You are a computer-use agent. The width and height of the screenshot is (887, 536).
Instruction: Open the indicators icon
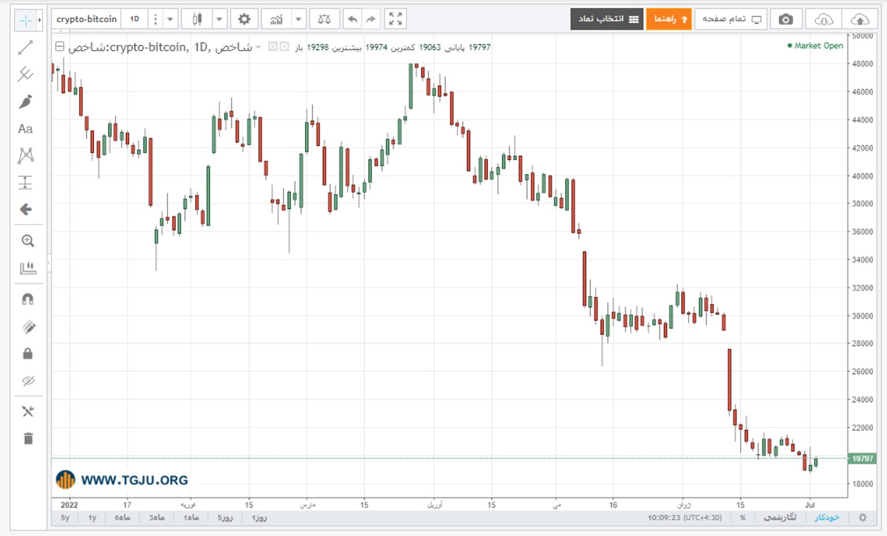click(x=276, y=19)
